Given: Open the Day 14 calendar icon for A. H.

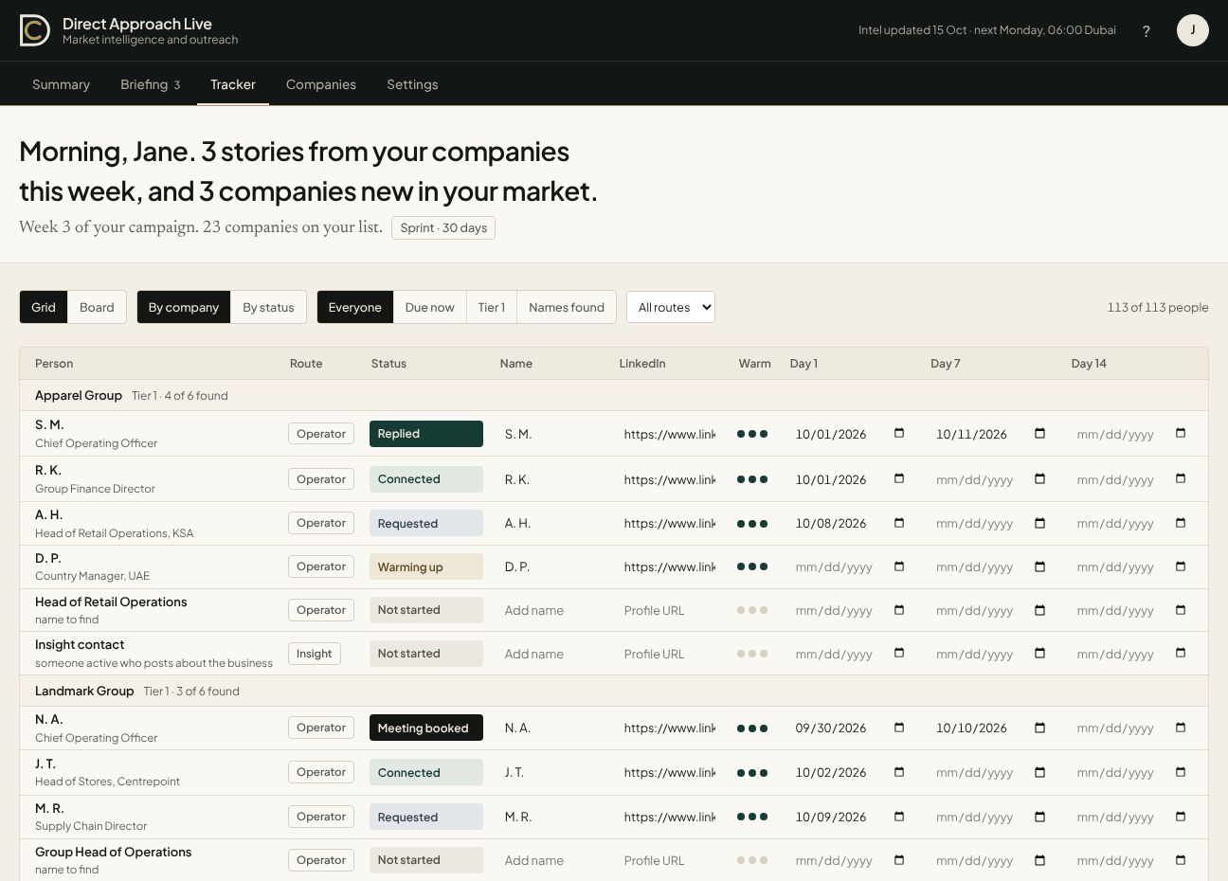Looking at the screenshot, I should [1181, 522].
